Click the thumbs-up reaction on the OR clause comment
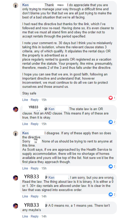This screenshot has width=124, height=220. pyautogui.click(x=111, y=122)
